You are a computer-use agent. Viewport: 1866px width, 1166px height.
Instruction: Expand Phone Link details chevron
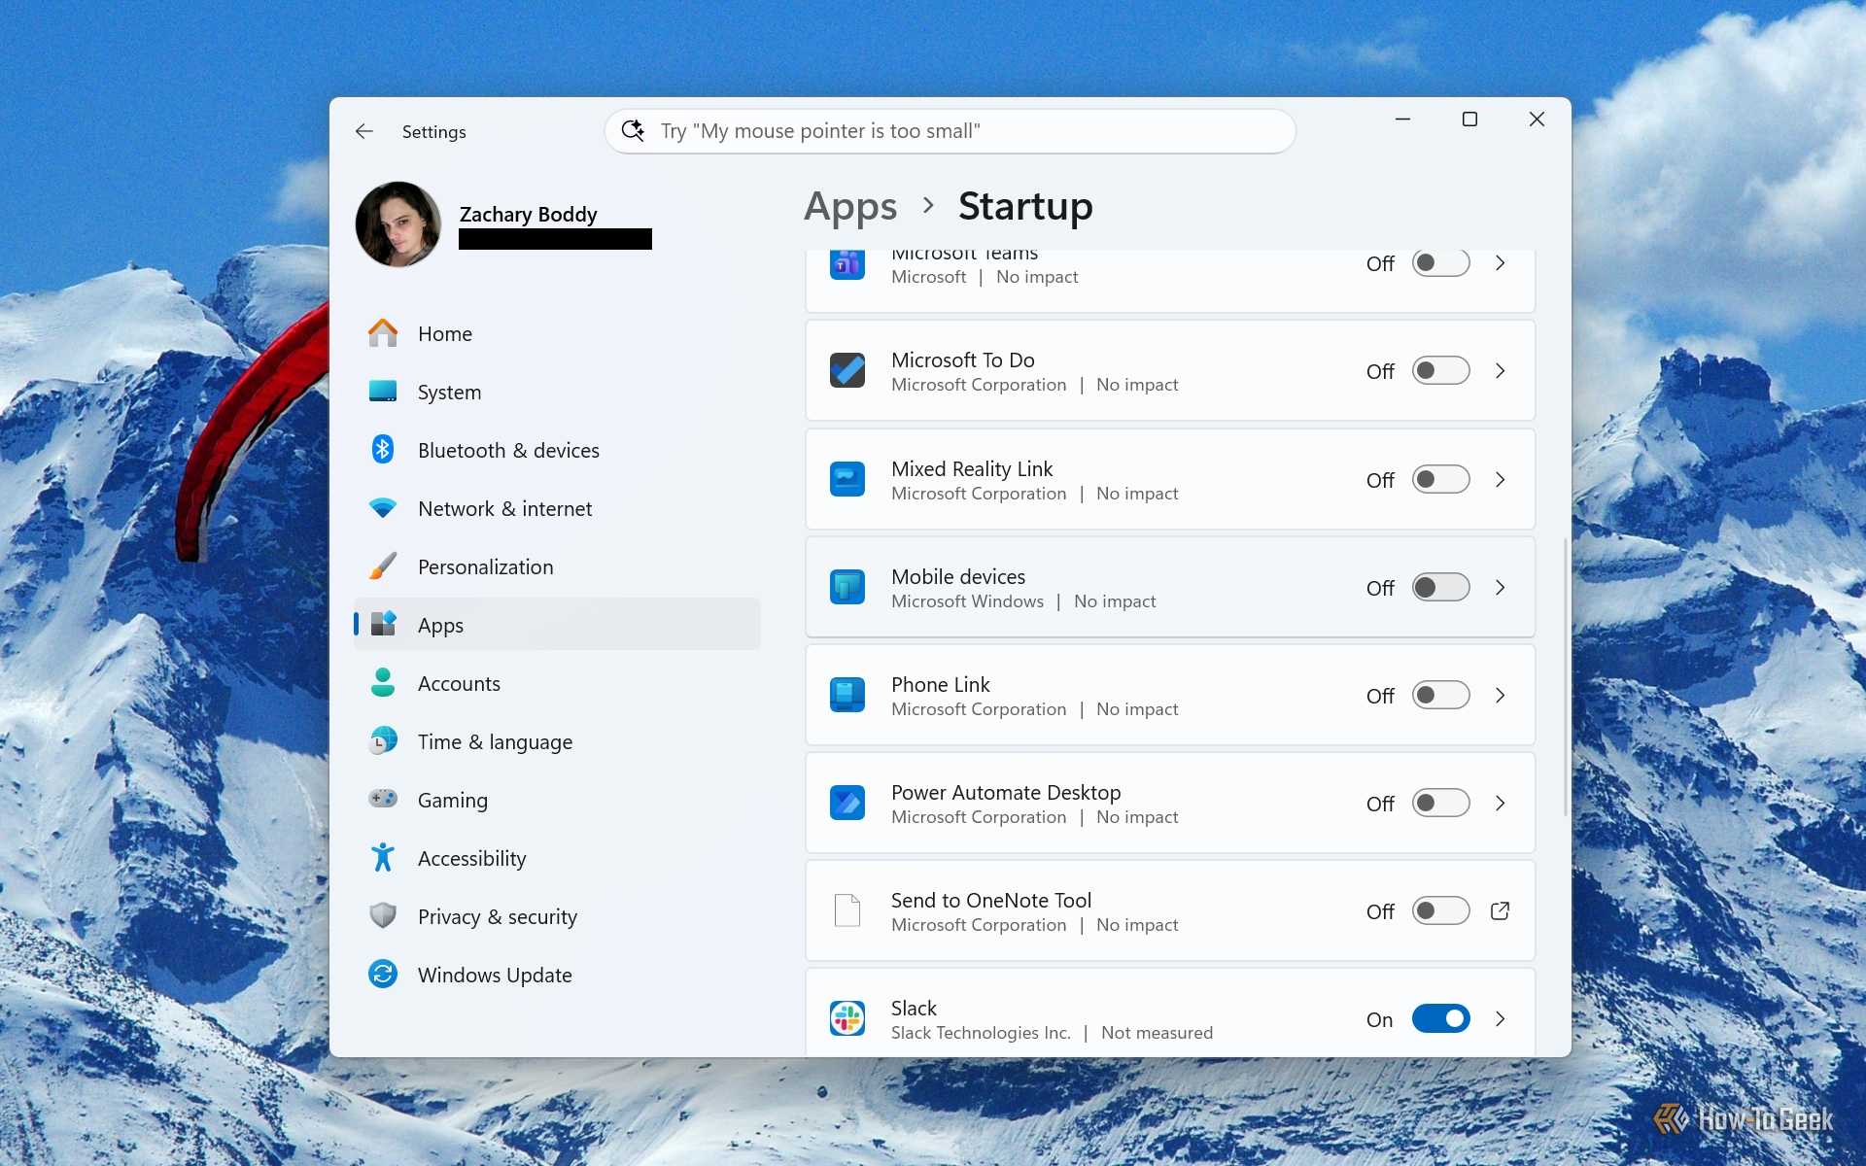click(1501, 695)
